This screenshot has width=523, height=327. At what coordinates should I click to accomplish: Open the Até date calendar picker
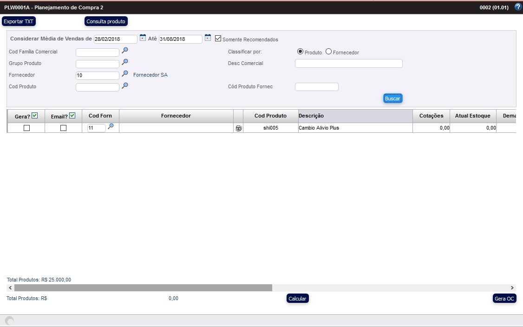[208, 39]
